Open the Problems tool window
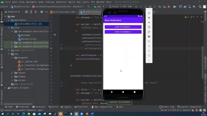Screen dimensions: 207x116 (x=22, y=107)
